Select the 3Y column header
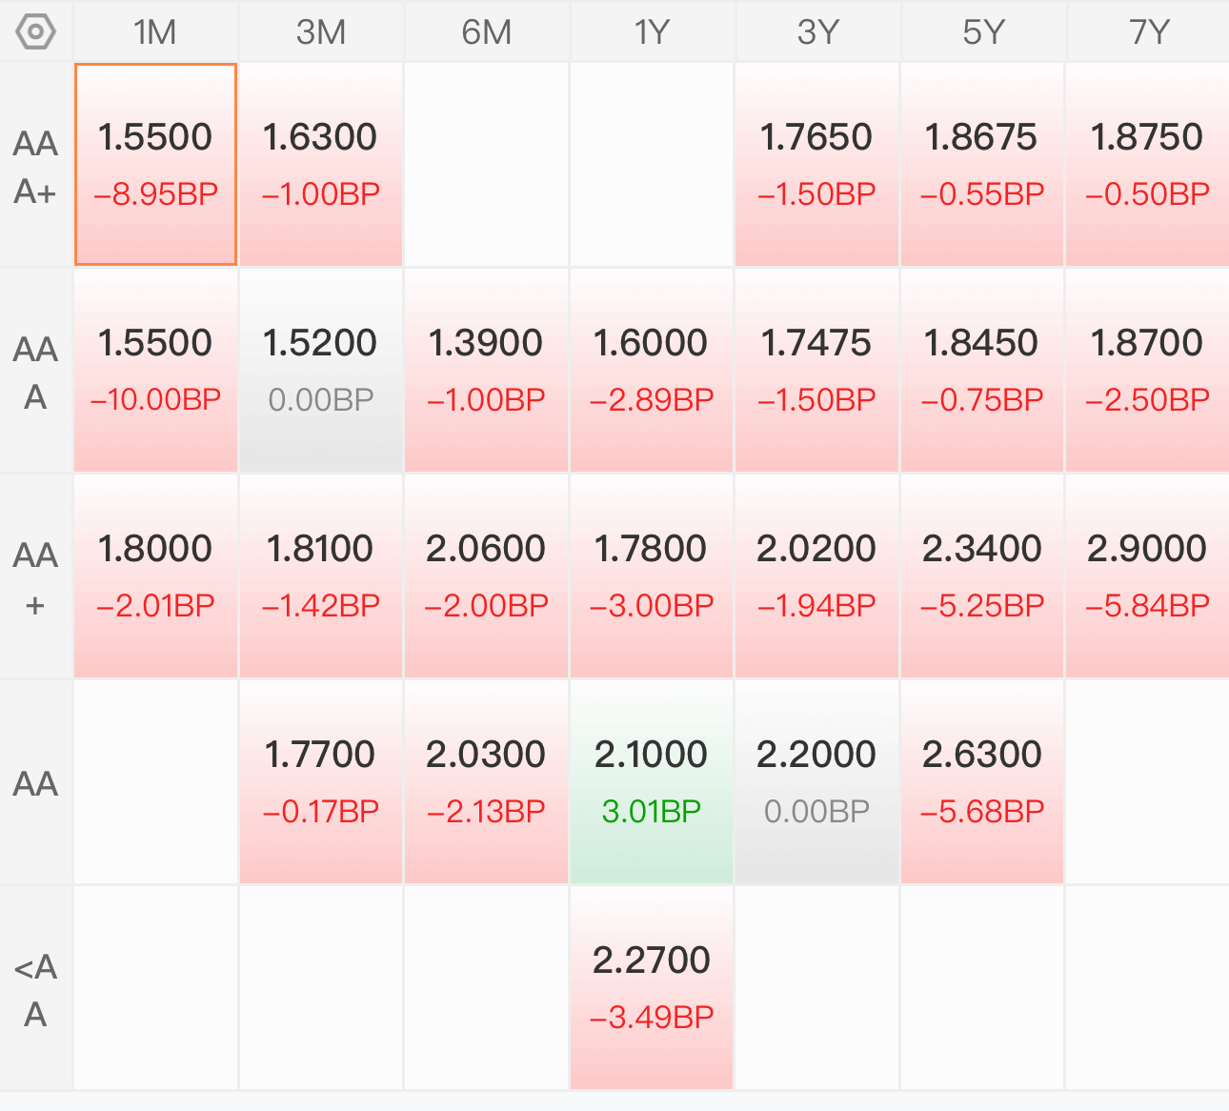Screen dimensions: 1229x1111 pyautogui.click(x=817, y=32)
